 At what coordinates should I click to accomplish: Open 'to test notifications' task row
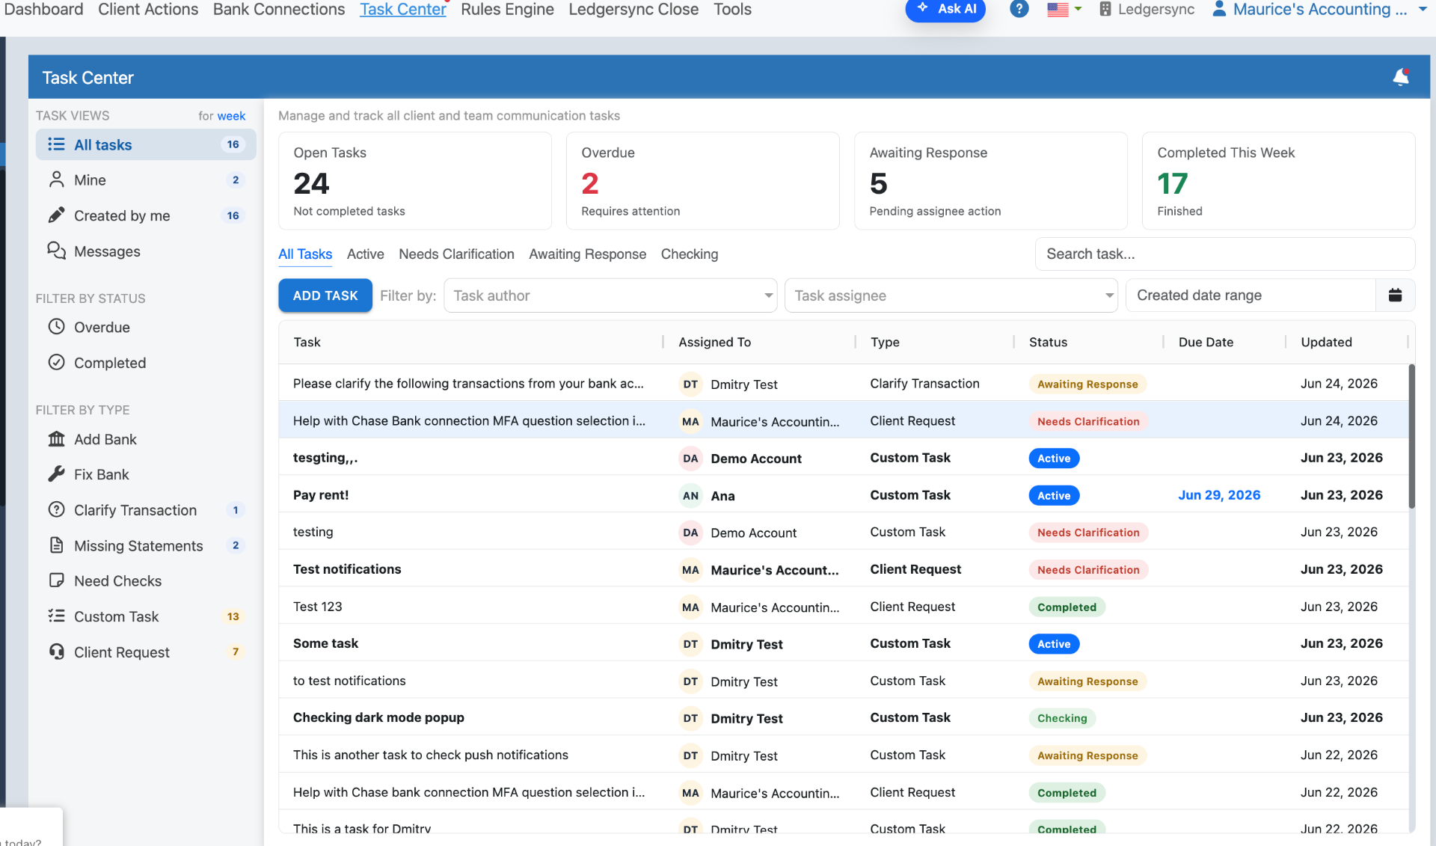(843, 681)
